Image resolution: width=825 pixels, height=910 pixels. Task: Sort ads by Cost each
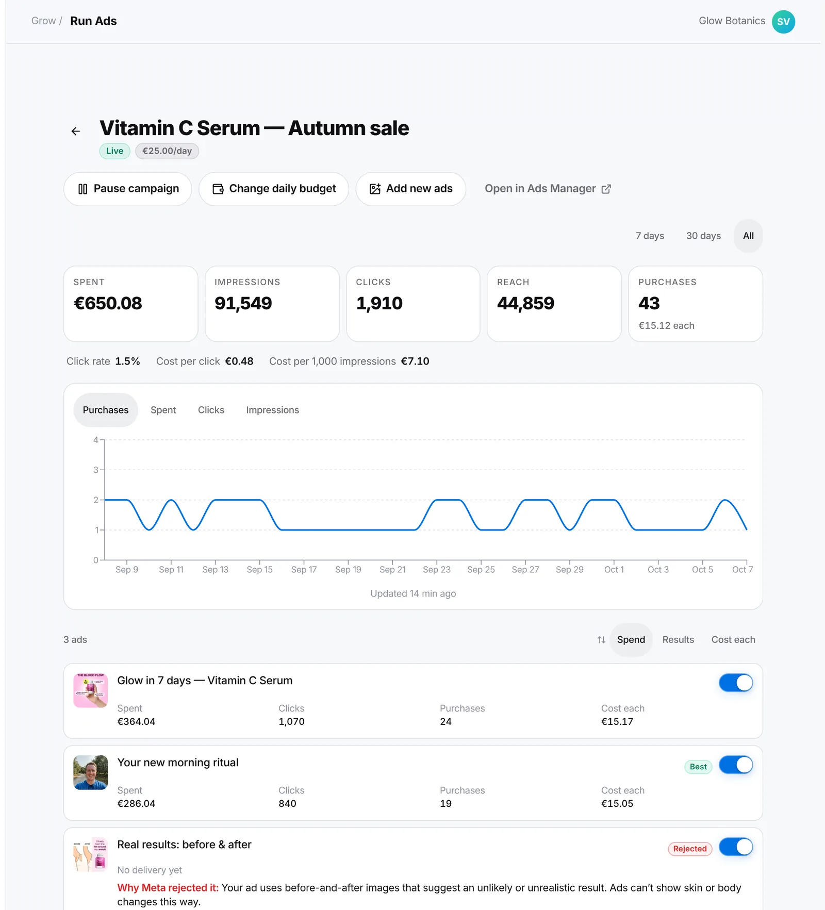pos(733,640)
